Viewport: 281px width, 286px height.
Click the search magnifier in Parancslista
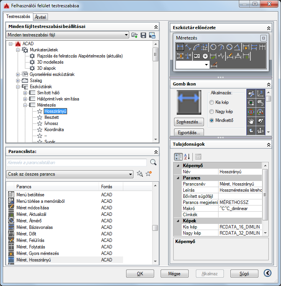[x=153, y=162]
